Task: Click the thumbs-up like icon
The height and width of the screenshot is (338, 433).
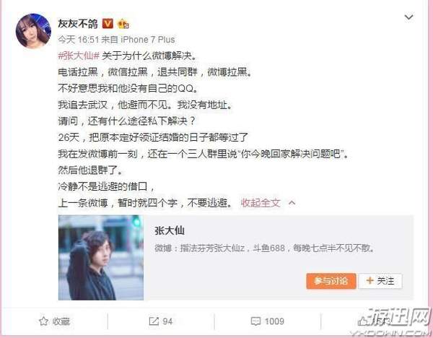Action: 362,321
